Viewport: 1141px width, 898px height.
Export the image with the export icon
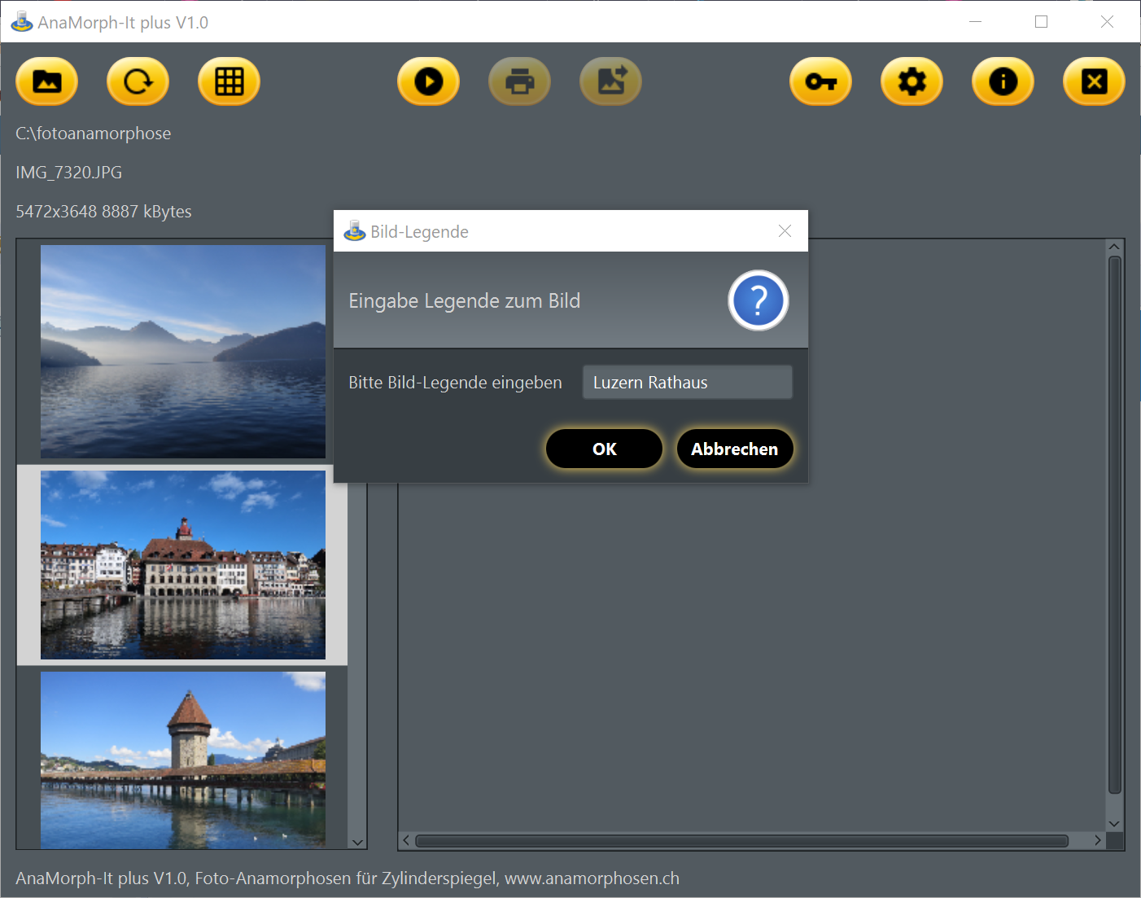pos(610,81)
